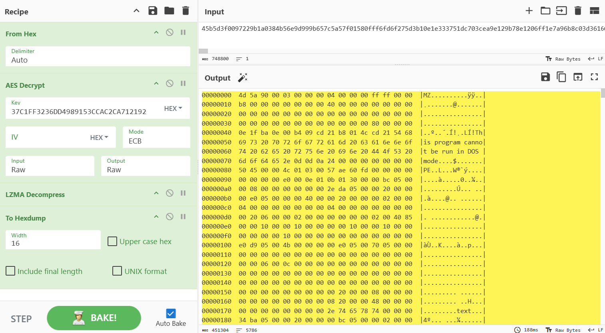Check the UNIX format checkbox

117,271
